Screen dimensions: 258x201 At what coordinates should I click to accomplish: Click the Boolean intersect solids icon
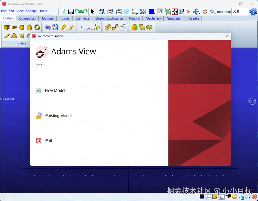click(x=123, y=27)
